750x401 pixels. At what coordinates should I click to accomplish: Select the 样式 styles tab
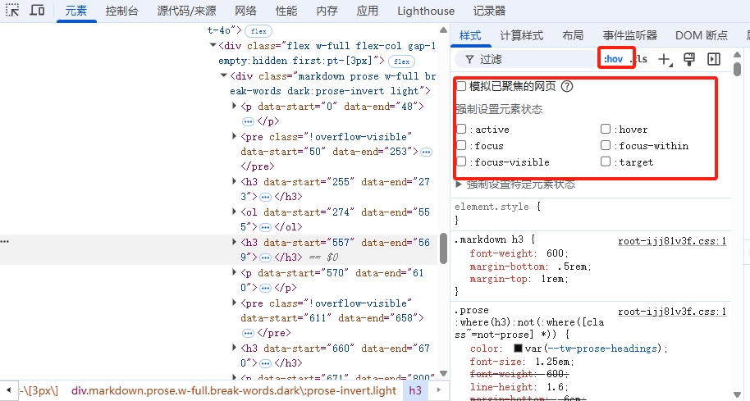click(x=470, y=35)
